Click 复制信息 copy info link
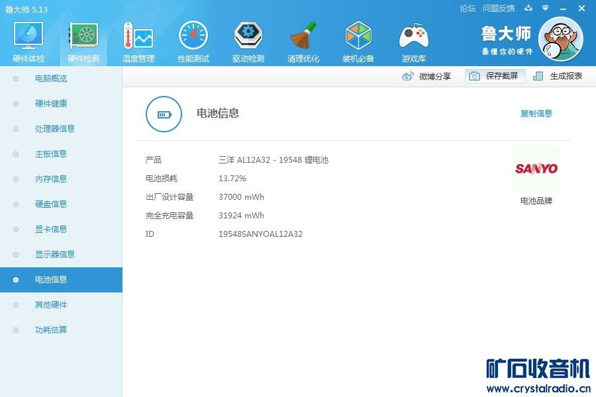 (x=536, y=113)
